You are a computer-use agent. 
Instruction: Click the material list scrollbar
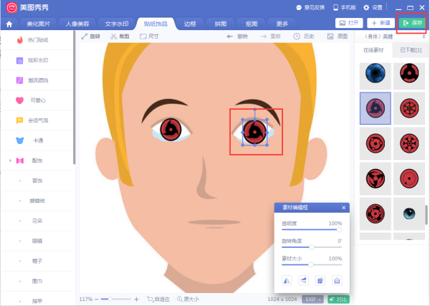click(x=426, y=215)
